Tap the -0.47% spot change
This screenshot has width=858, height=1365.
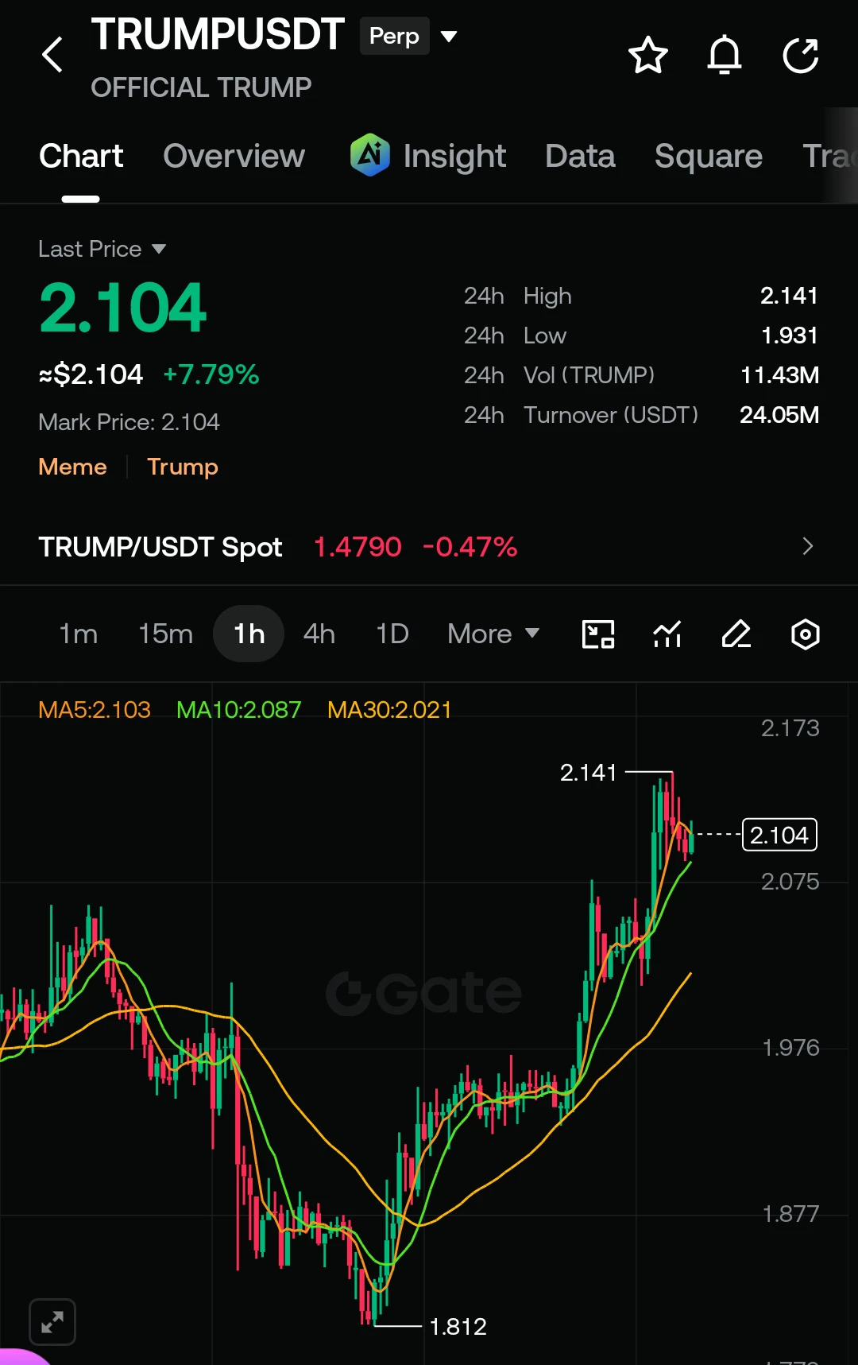[470, 547]
